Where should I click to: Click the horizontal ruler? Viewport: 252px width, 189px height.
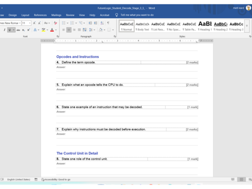pos(127,41)
